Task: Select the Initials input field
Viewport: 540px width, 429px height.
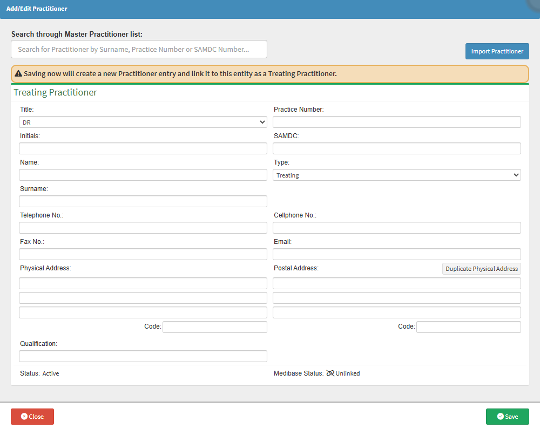Action: [143, 149]
